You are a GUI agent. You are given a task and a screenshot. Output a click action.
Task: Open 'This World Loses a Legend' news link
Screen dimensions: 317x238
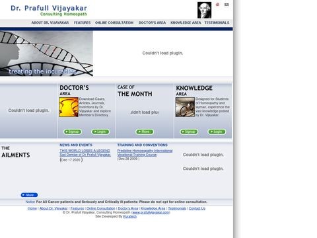pos(85,151)
